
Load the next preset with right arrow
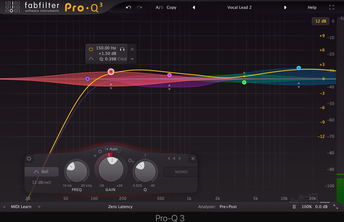285,8
